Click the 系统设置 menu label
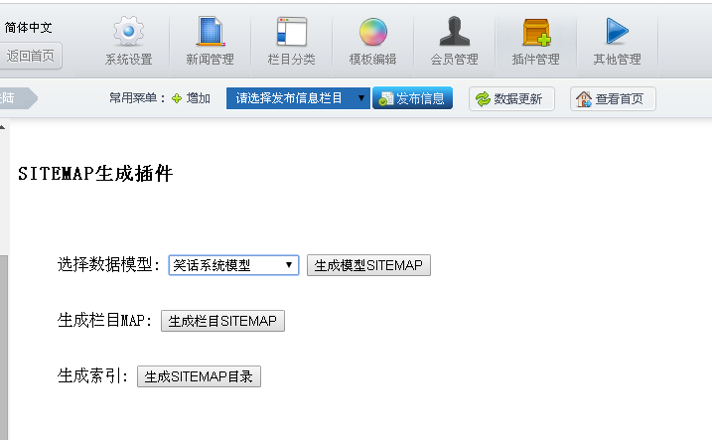The image size is (712, 440). 128,59
